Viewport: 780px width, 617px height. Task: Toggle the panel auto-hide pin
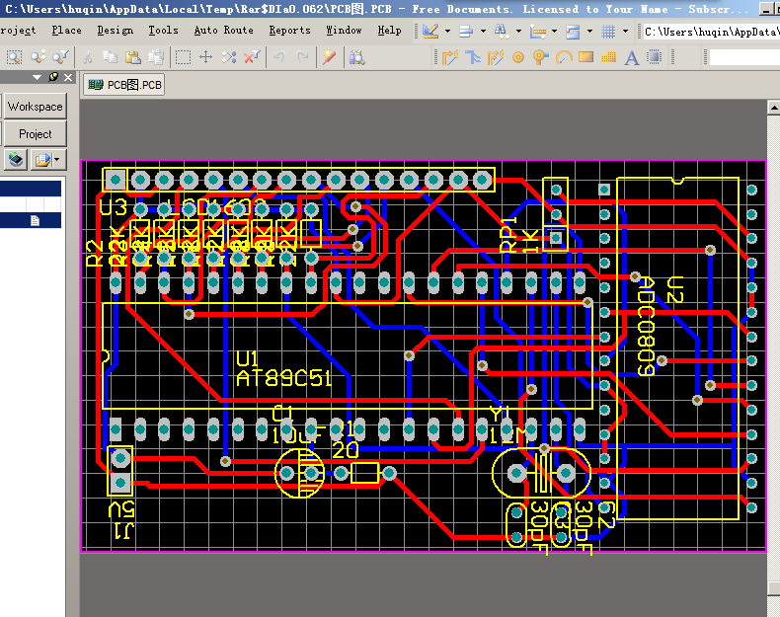coord(53,77)
